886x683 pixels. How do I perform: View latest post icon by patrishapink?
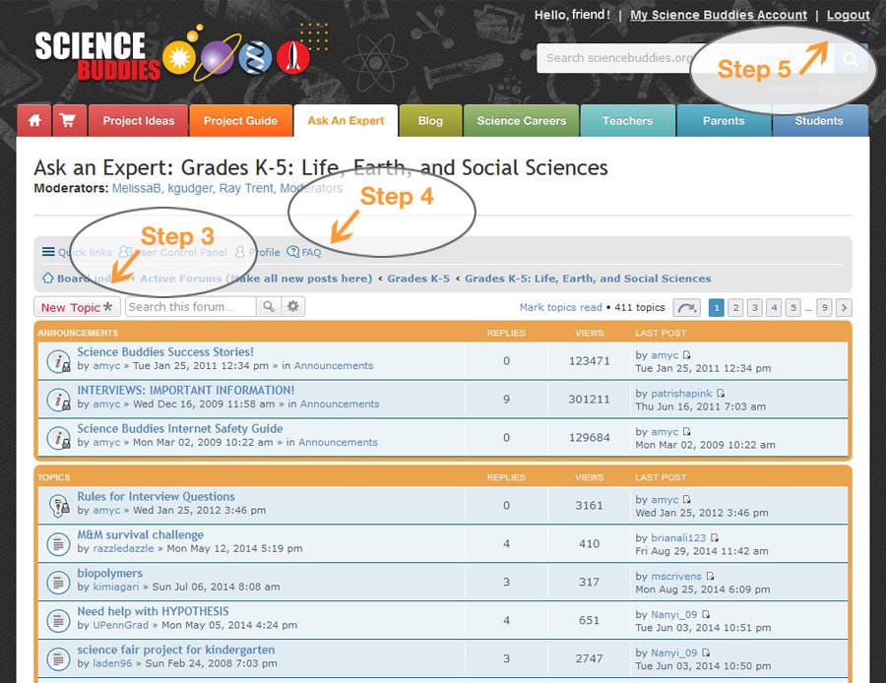pos(721,394)
